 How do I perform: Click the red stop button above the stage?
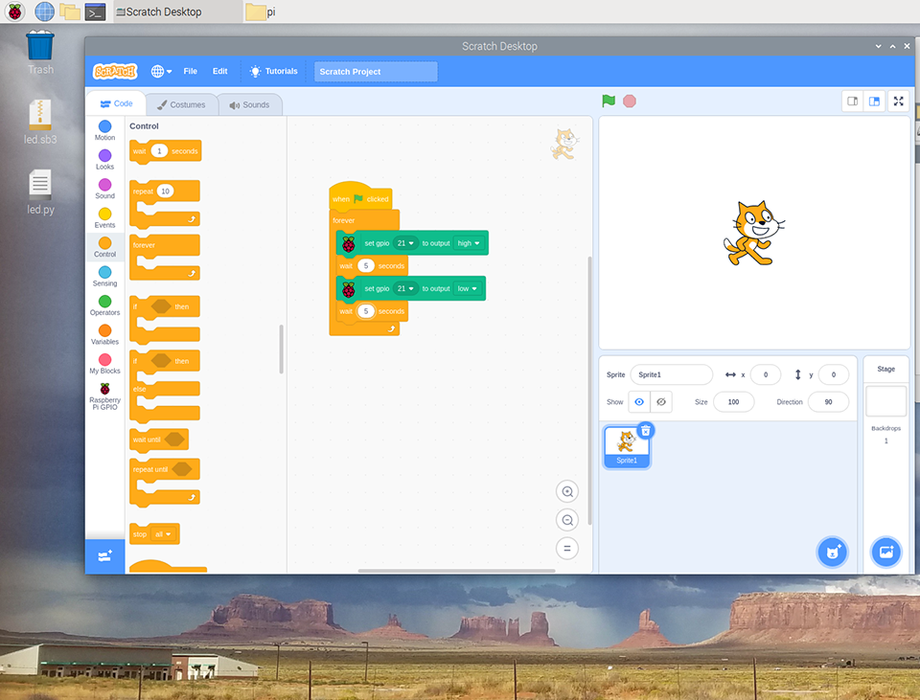click(630, 101)
